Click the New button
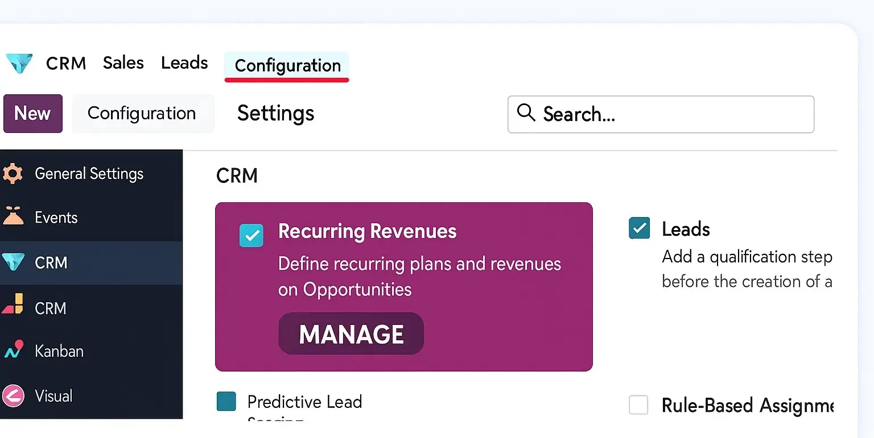Viewport: 874px width, 438px height. tap(33, 114)
